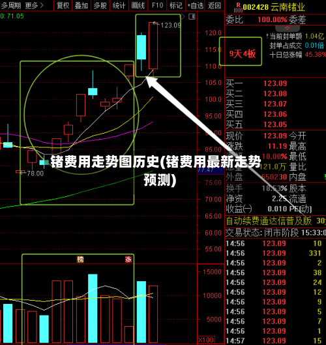The height and width of the screenshot is (345, 326).
Task: Click the 量比 label
Action: tap(297, 166)
